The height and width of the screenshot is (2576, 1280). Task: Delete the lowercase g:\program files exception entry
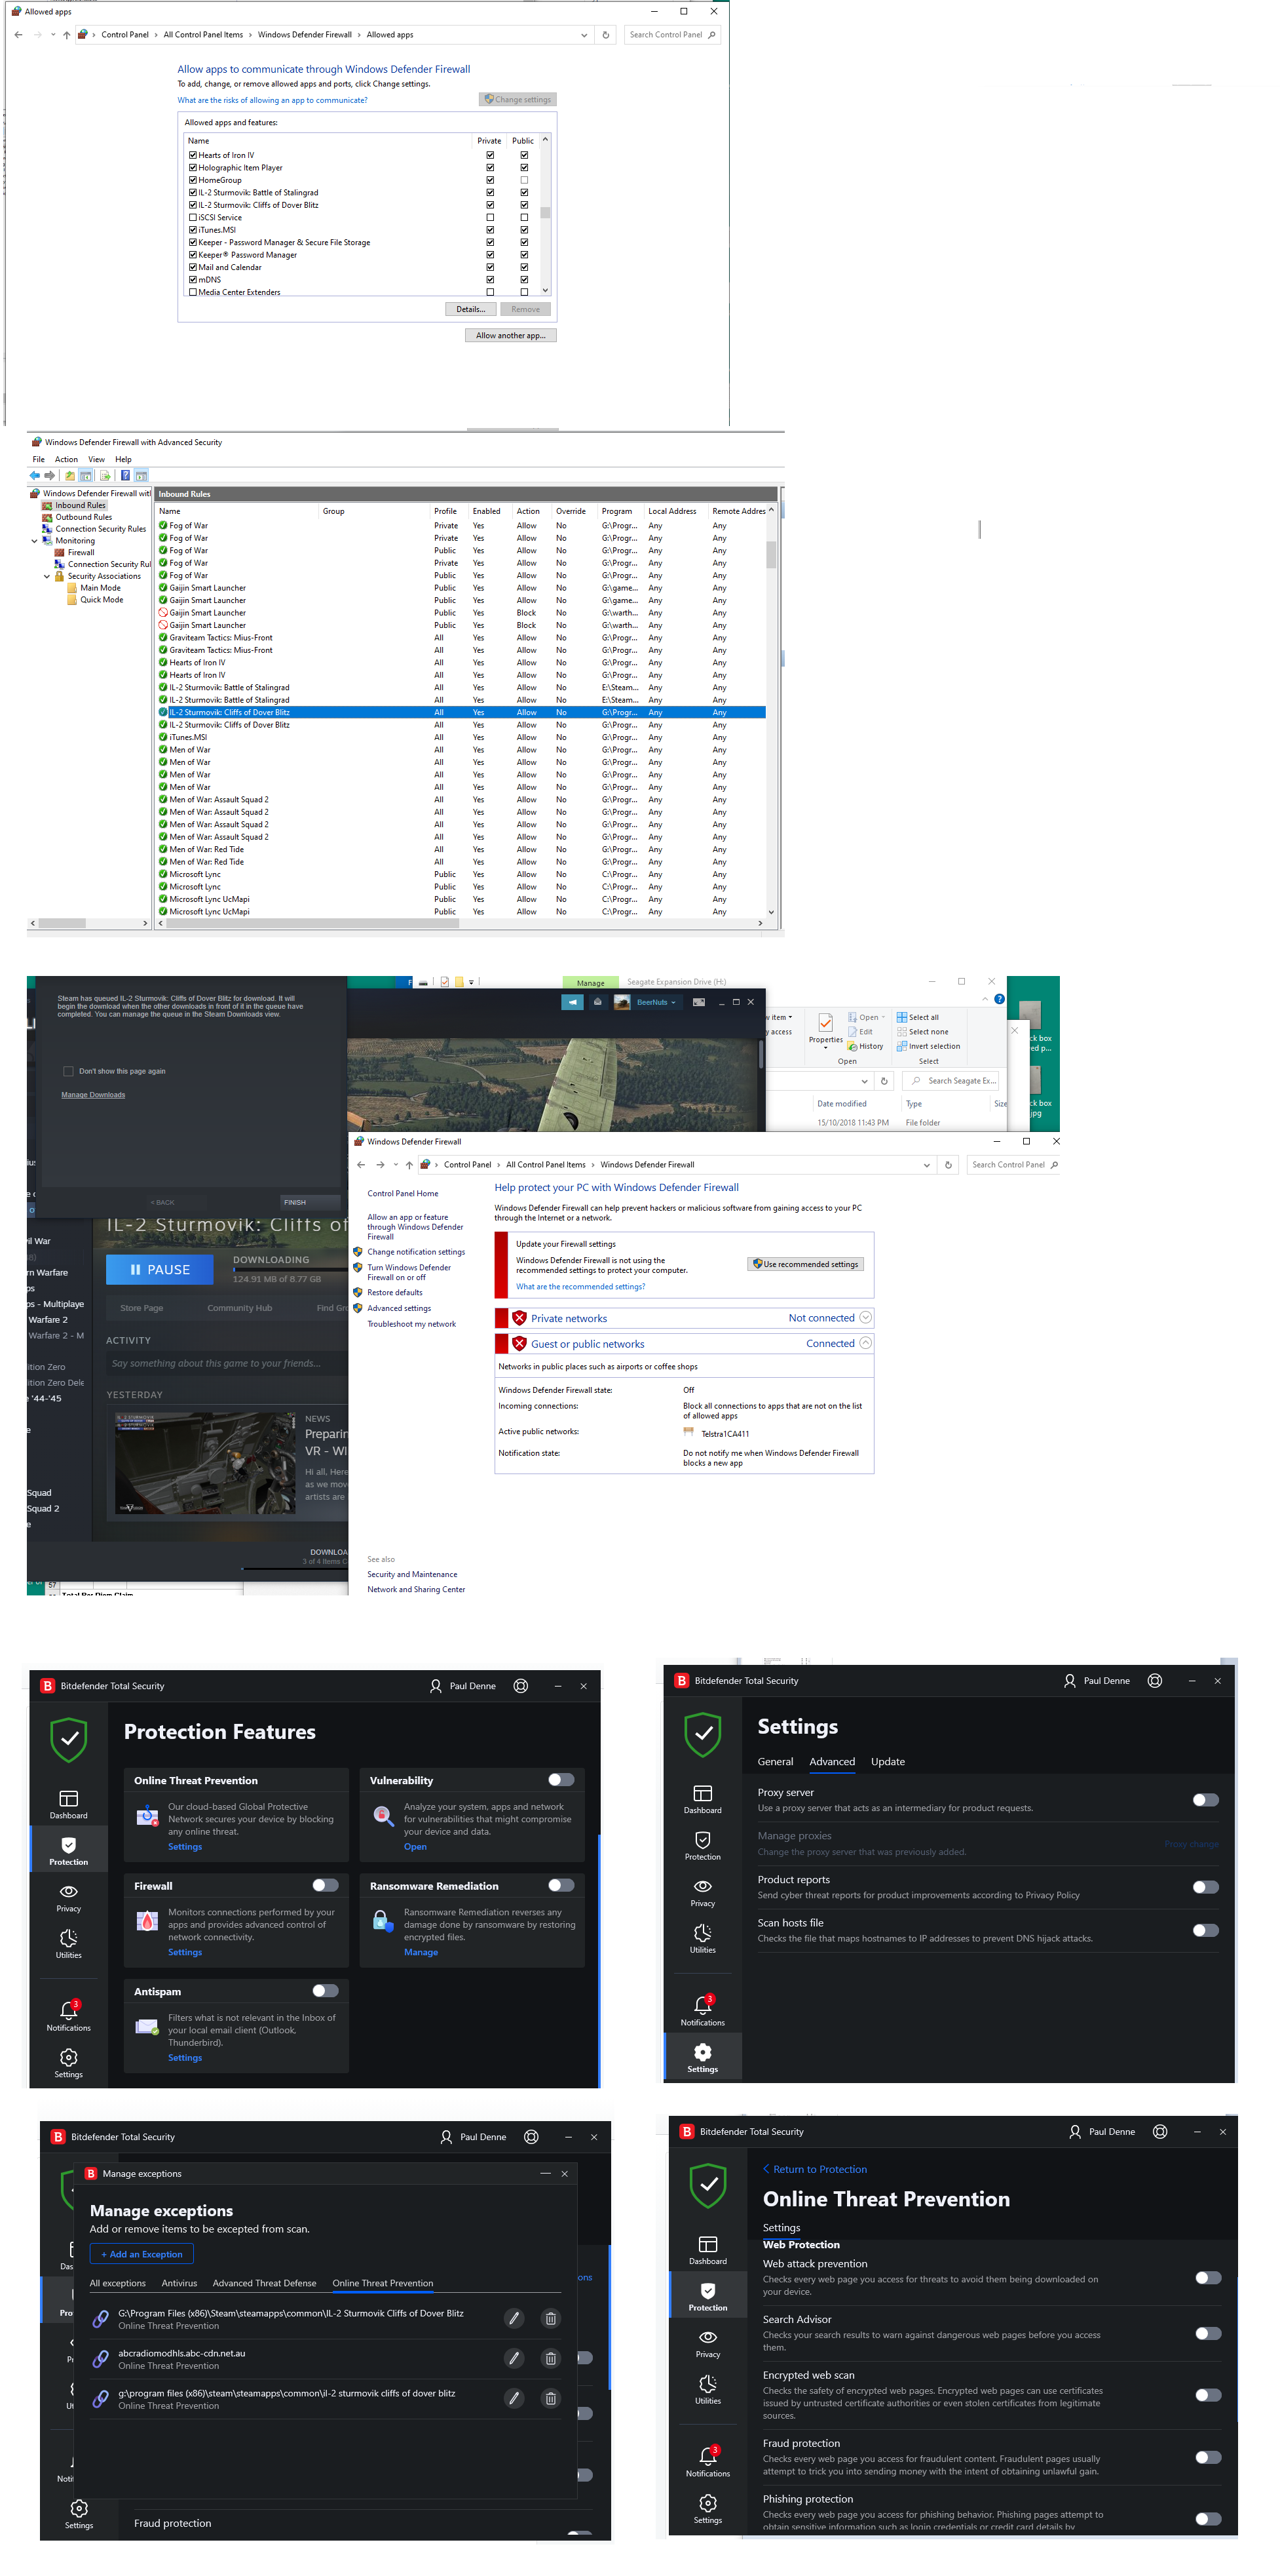550,2398
